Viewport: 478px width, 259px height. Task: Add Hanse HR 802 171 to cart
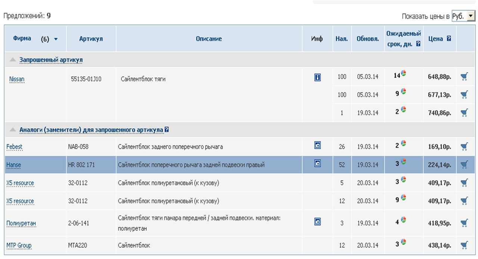click(464, 164)
